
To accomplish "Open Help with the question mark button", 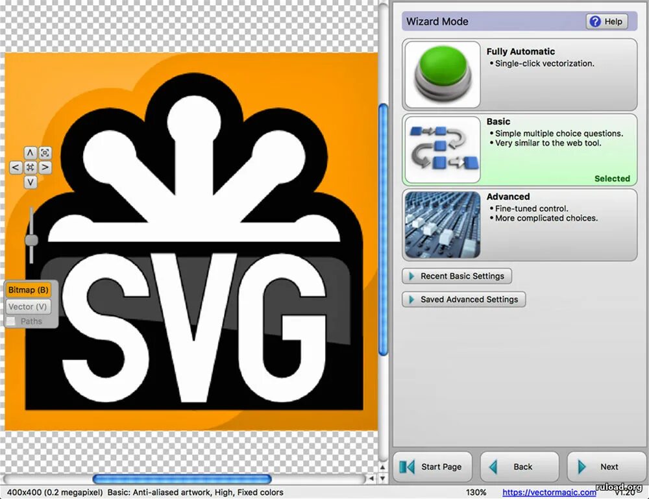I will click(606, 21).
